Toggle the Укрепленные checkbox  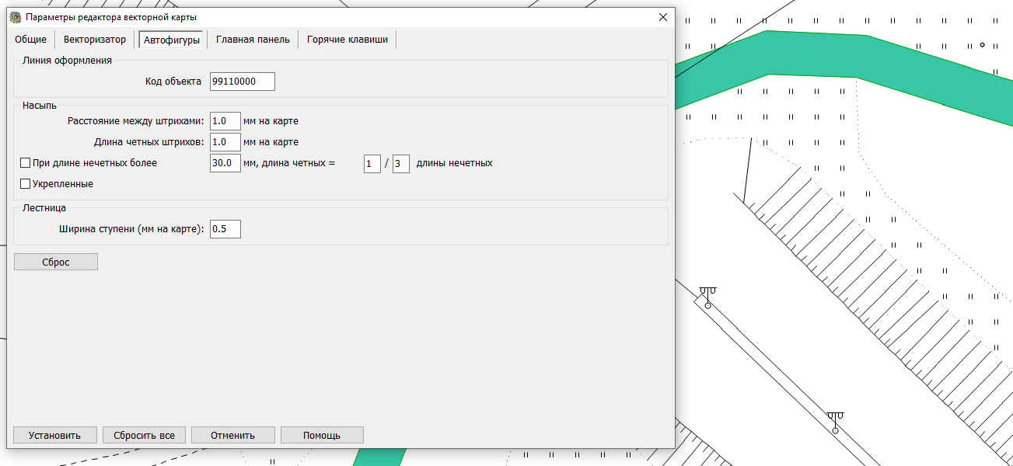26,184
